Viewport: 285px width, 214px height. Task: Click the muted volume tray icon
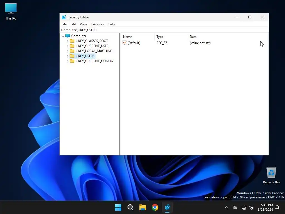(251, 207)
